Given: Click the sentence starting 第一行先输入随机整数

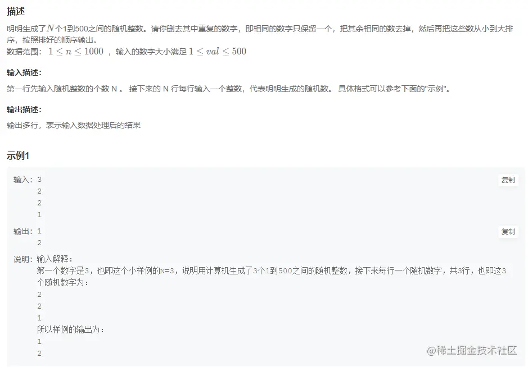Looking at the screenshot, I should pyautogui.click(x=228, y=89).
